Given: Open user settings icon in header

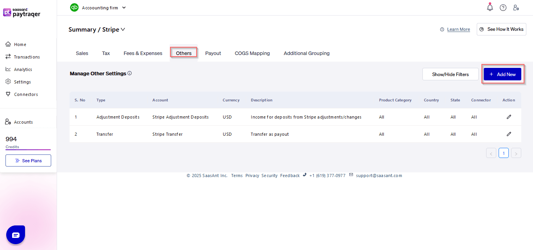Looking at the screenshot, I should click(x=516, y=7).
